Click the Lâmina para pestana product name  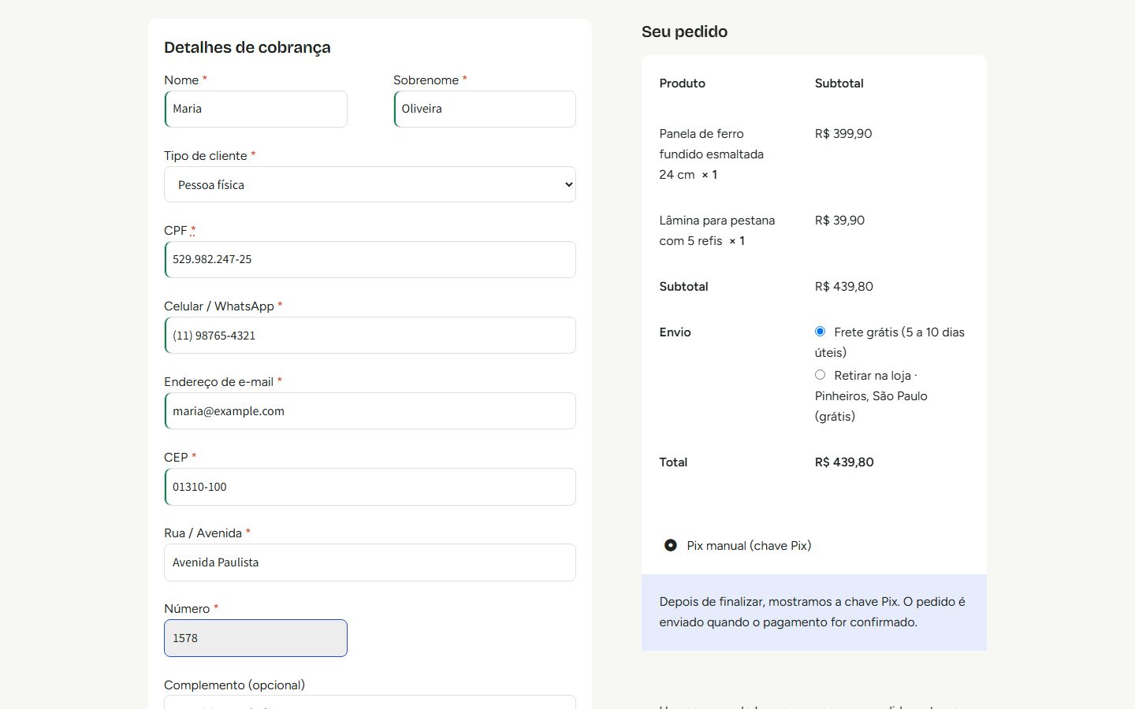coord(716,231)
